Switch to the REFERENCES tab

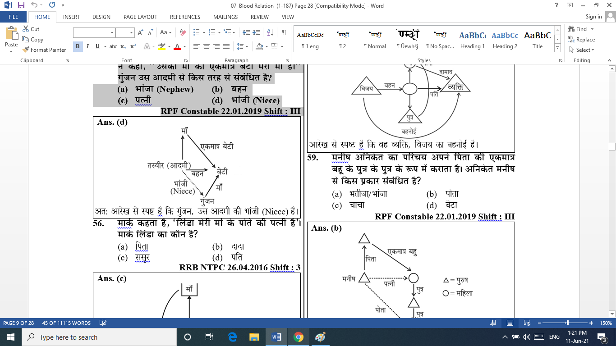coord(185,17)
